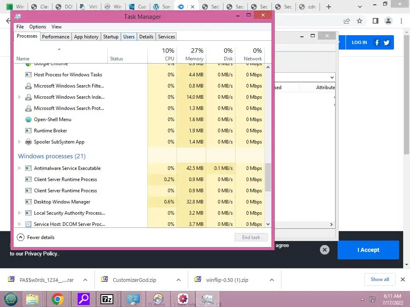Switch to the Performance tab

[x=56, y=36]
